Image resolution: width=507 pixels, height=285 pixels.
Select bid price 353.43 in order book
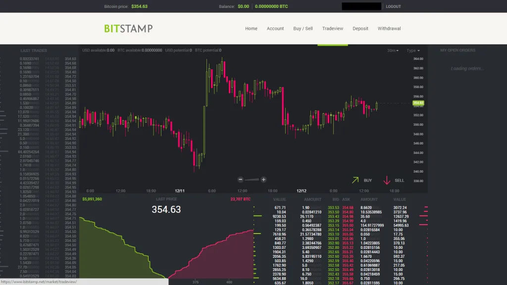[x=333, y=217]
